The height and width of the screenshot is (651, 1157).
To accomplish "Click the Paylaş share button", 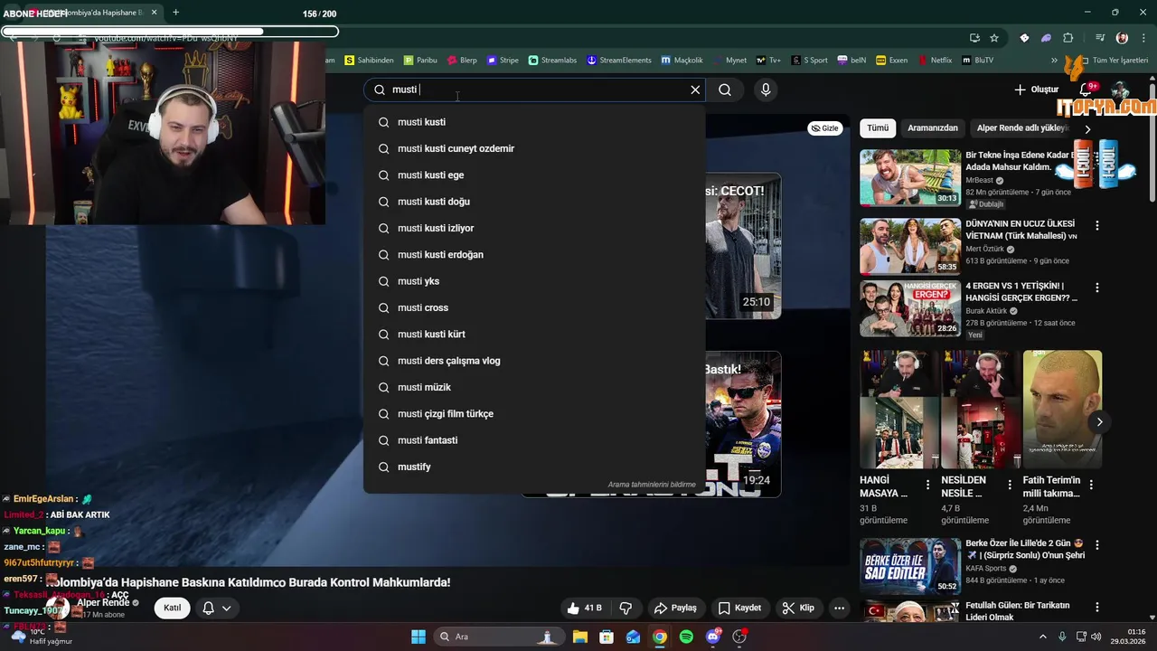I will pos(675,608).
